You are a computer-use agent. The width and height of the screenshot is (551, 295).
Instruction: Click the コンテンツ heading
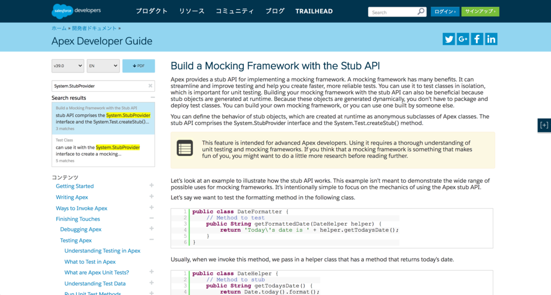[x=65, y=177]
